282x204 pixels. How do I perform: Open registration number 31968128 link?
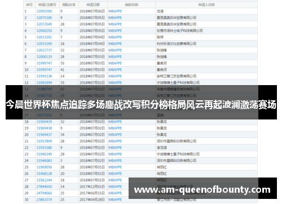pos(44,174)
